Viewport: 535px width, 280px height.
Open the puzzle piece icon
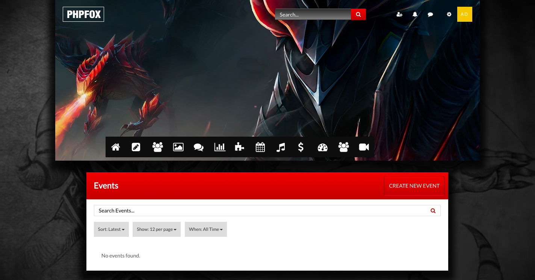pyautogui.click(x=239, y=147)
